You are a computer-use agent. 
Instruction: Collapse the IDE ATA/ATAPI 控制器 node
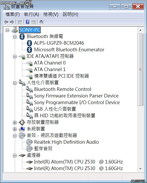[x=15, y=57]
